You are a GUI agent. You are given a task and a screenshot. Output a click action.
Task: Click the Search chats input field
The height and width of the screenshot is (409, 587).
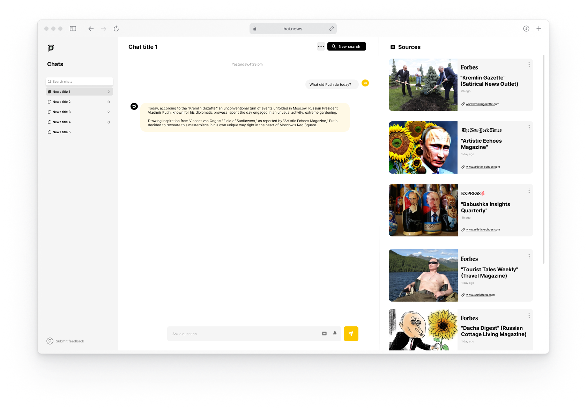tap(79, 81)
